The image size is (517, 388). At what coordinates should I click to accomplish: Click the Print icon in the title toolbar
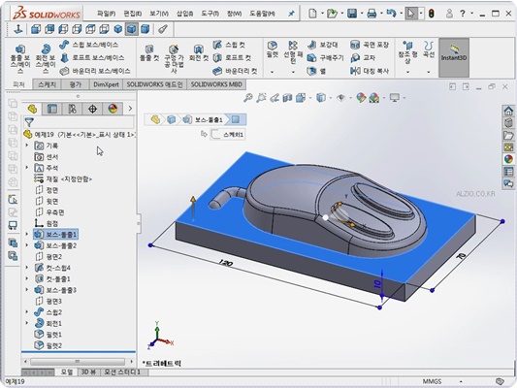(x=372, y=14)
